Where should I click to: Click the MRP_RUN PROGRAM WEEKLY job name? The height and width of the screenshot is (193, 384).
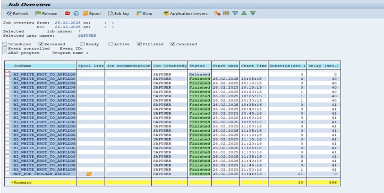[42, 174]
